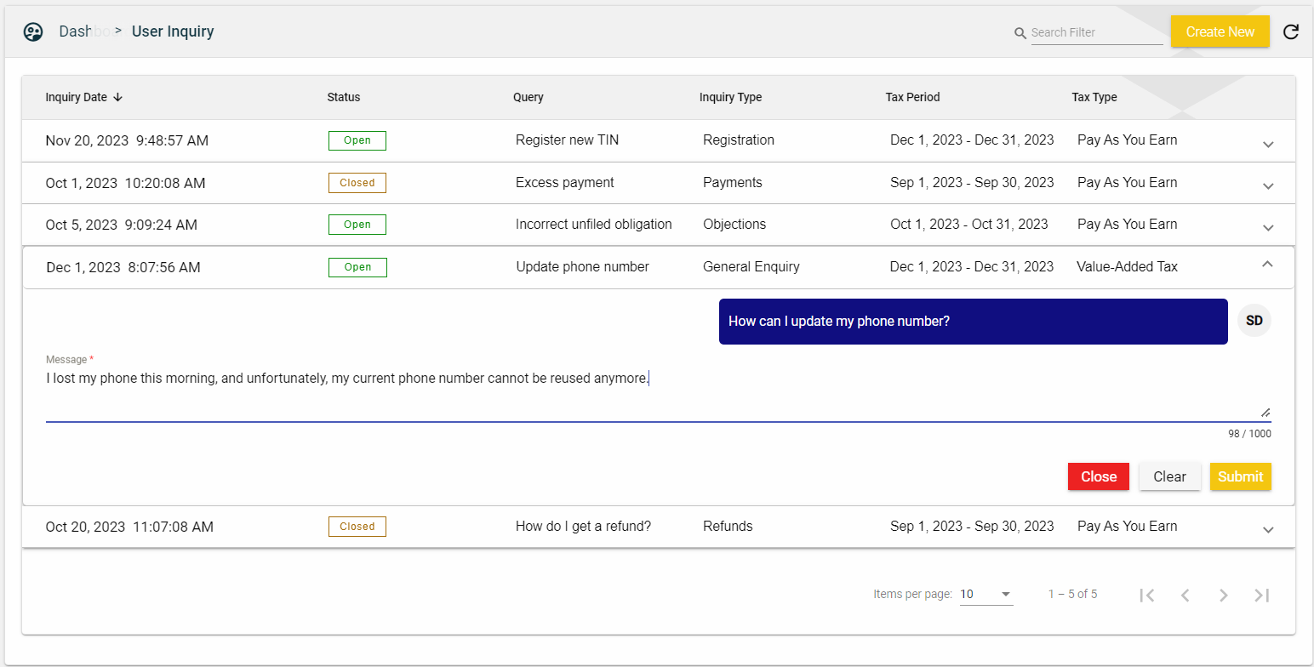Expand the Excess payment inquiry row

[x=1267, y=185]
